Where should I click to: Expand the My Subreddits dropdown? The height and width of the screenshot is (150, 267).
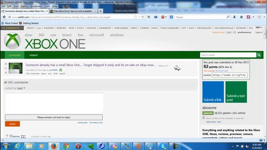point(12,28)
